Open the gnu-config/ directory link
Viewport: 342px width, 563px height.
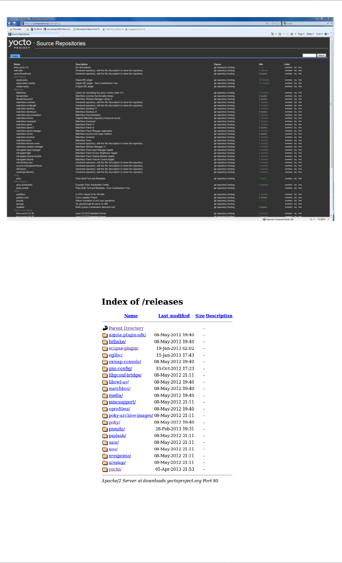click(120, 369)
